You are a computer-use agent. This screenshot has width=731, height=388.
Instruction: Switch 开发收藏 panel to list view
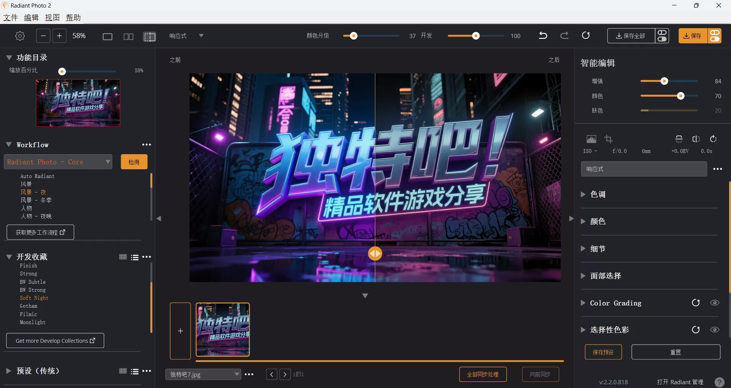(134, 257)
